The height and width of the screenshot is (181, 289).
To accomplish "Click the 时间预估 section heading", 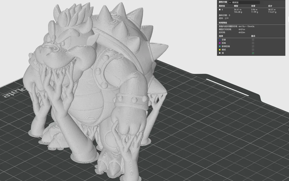I will point(223,23).
